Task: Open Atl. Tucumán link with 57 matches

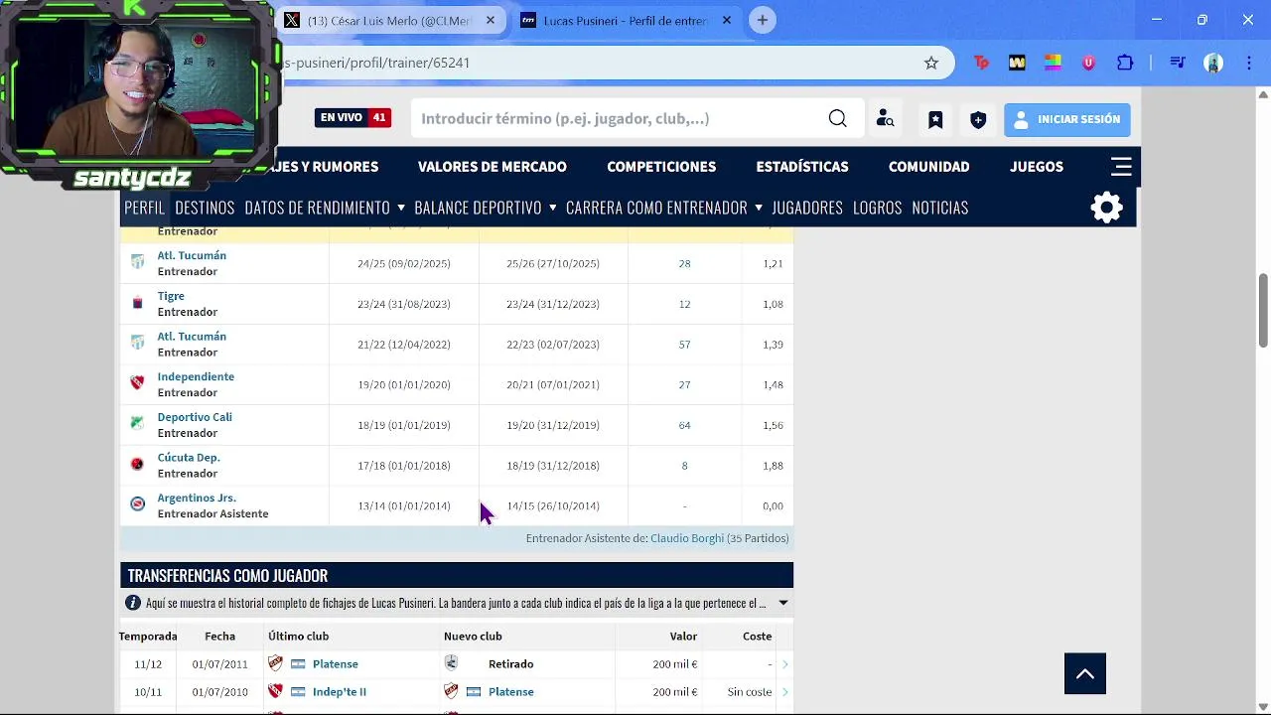Action: pos(192,337)
